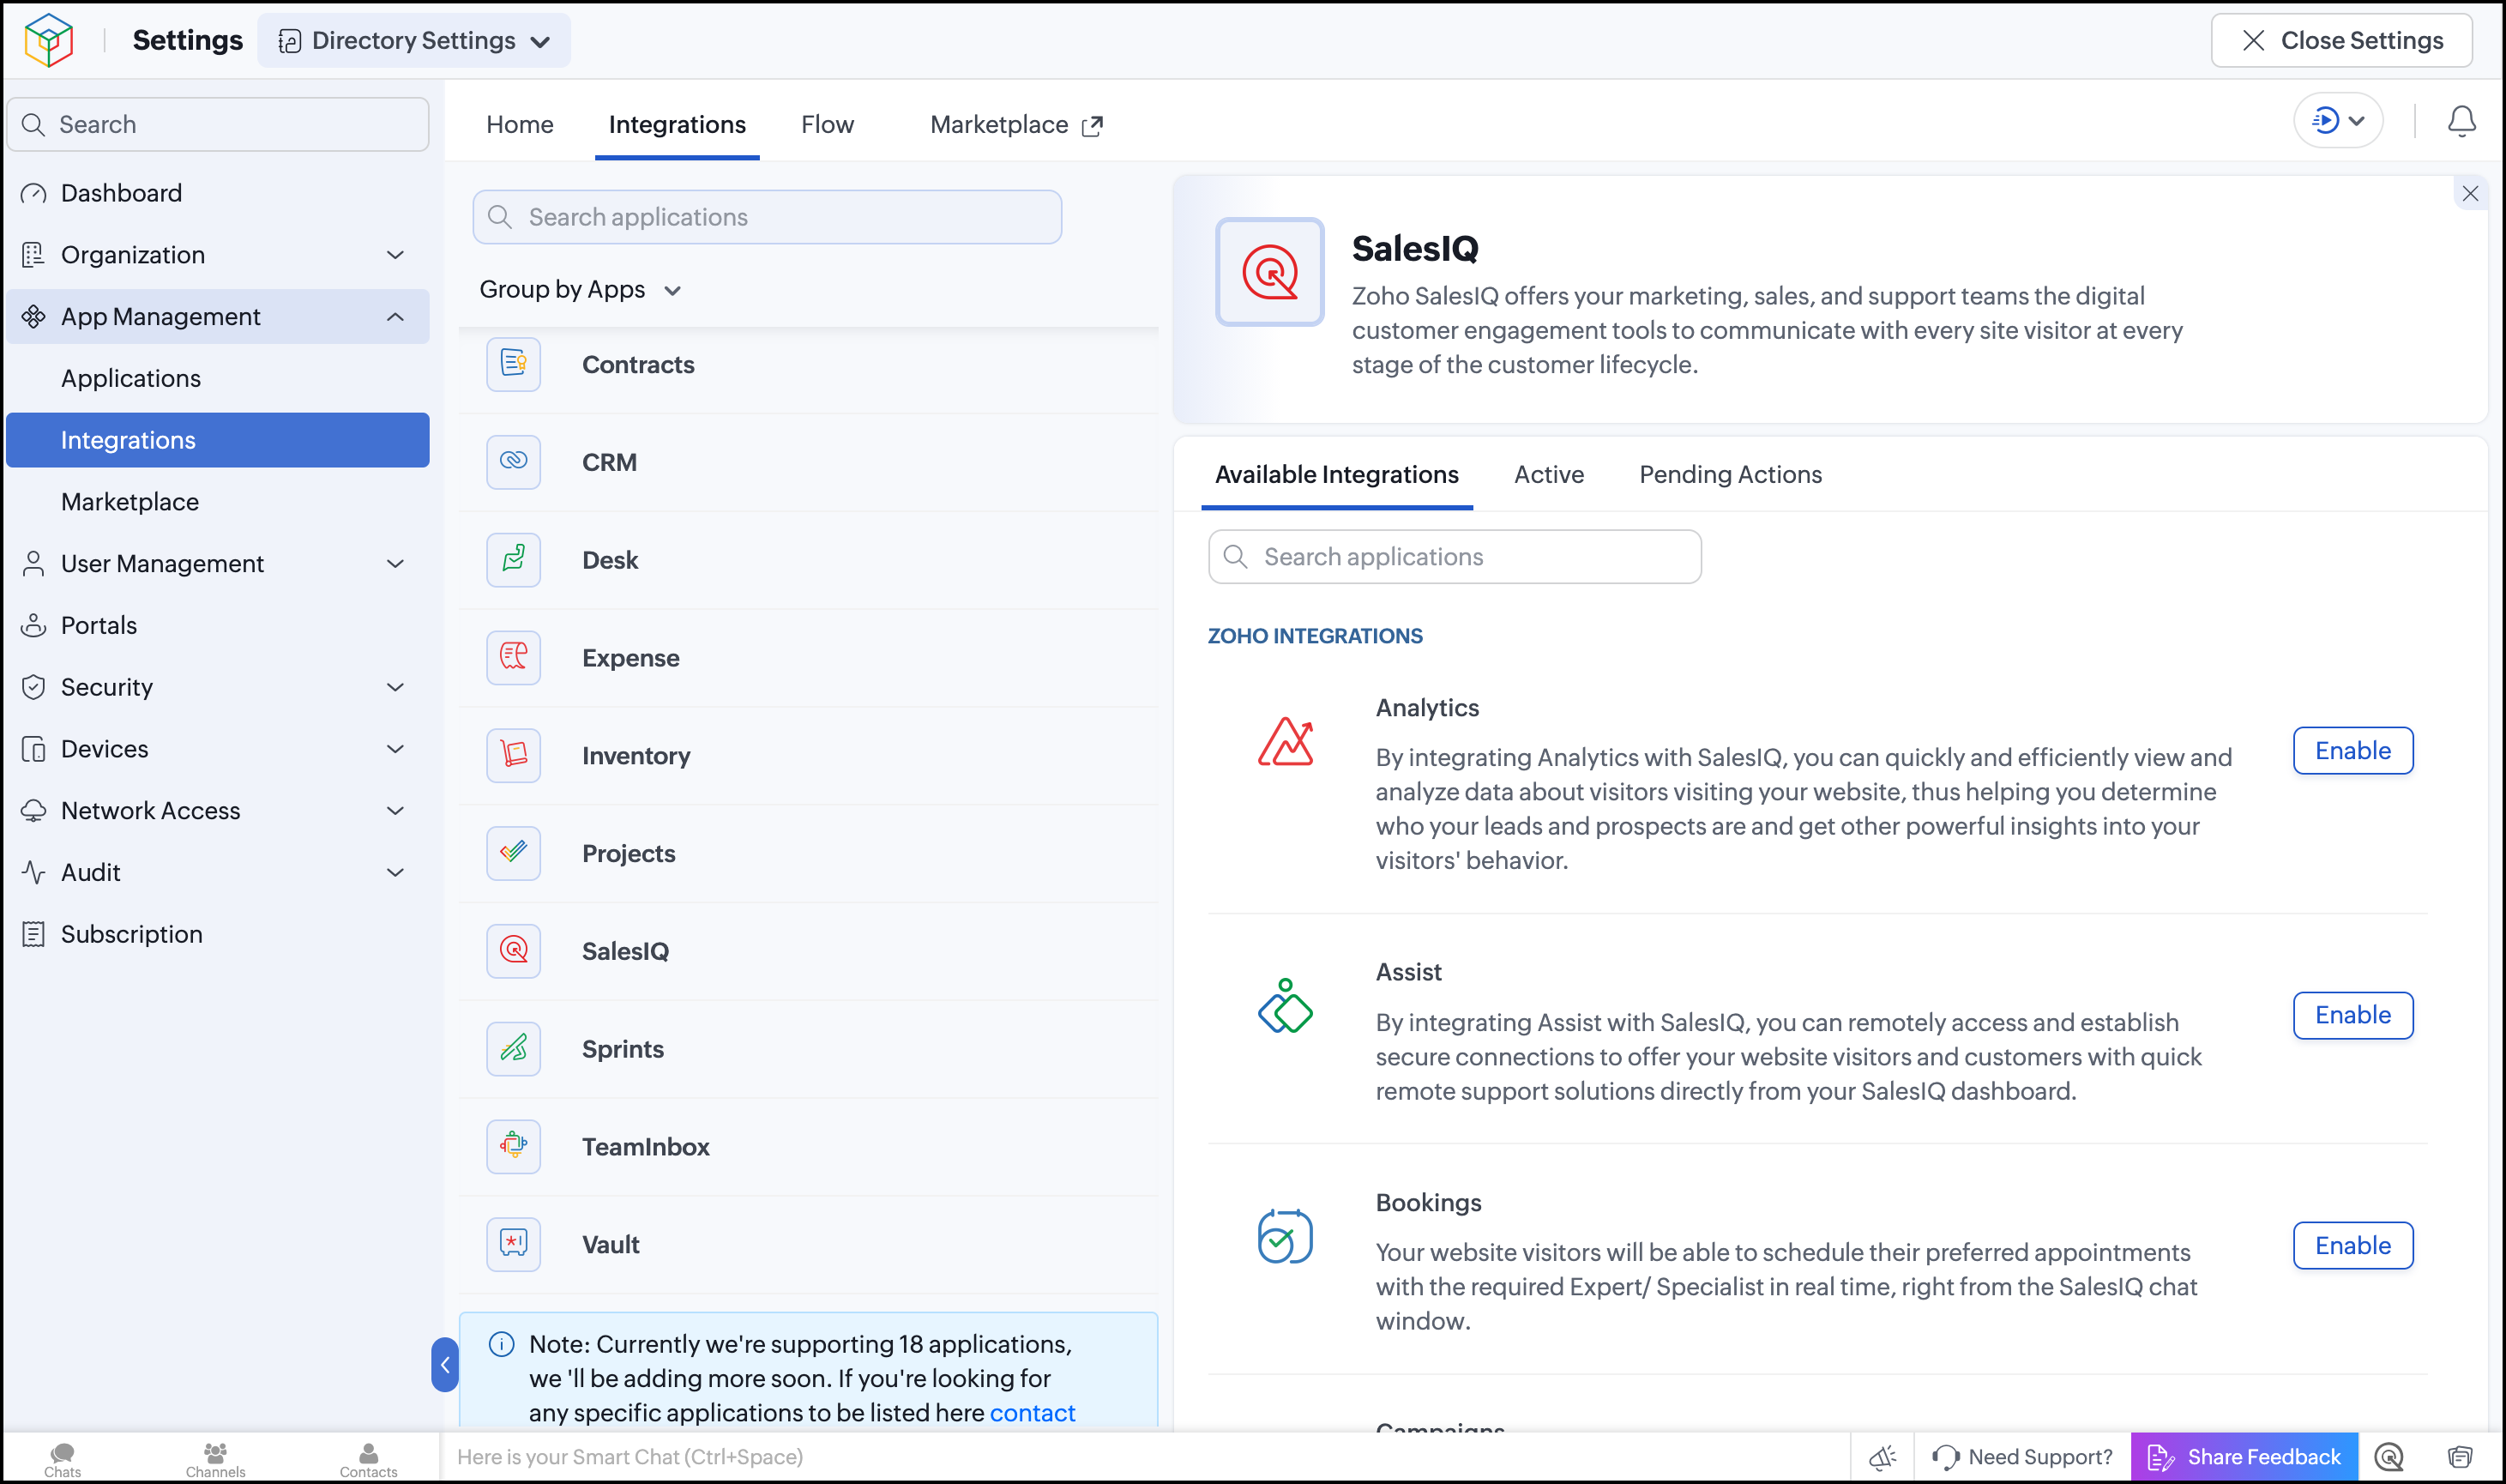The width and height of the screenshot is (2506, 1484).
Task: Focus the SalesIQ panel Search applications field
Action: click(1455, 557)
